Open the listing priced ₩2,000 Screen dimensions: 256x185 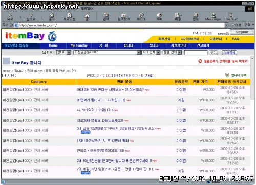110,90
